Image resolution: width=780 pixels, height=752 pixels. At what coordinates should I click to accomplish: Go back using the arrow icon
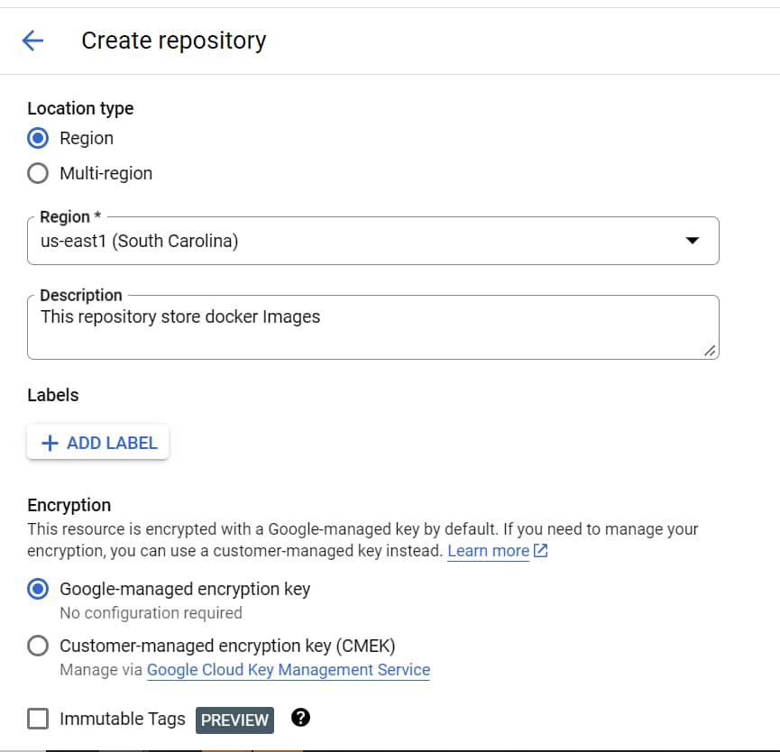(x=32, y=41)
